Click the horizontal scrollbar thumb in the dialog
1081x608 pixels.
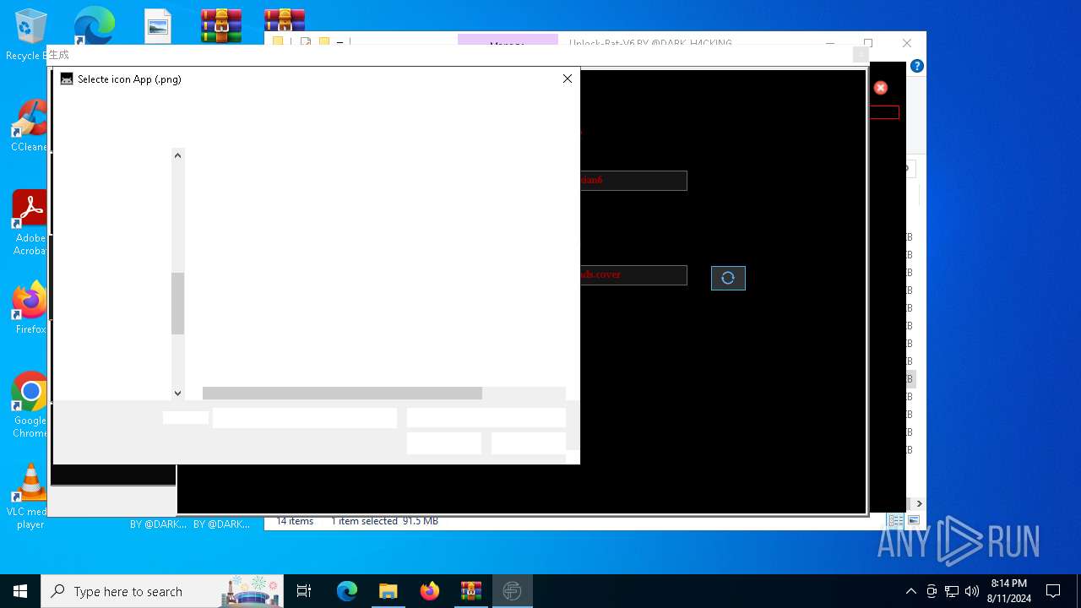342,394
